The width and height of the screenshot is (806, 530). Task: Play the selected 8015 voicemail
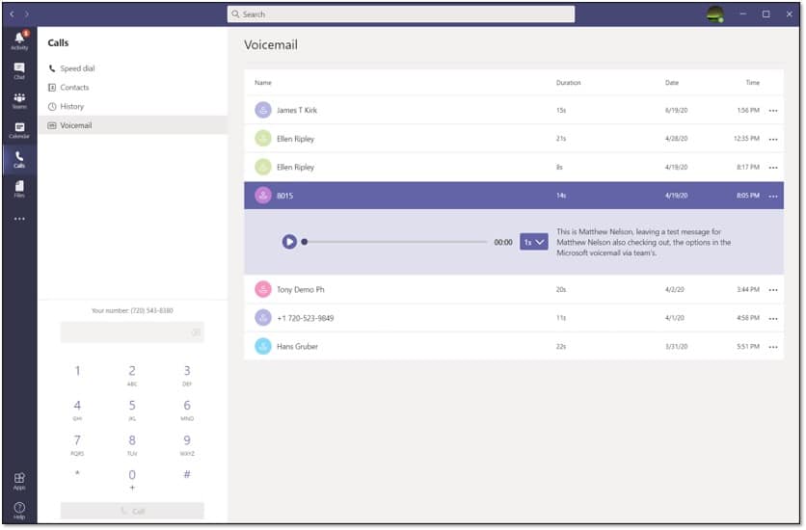click(x=289, y=241)
